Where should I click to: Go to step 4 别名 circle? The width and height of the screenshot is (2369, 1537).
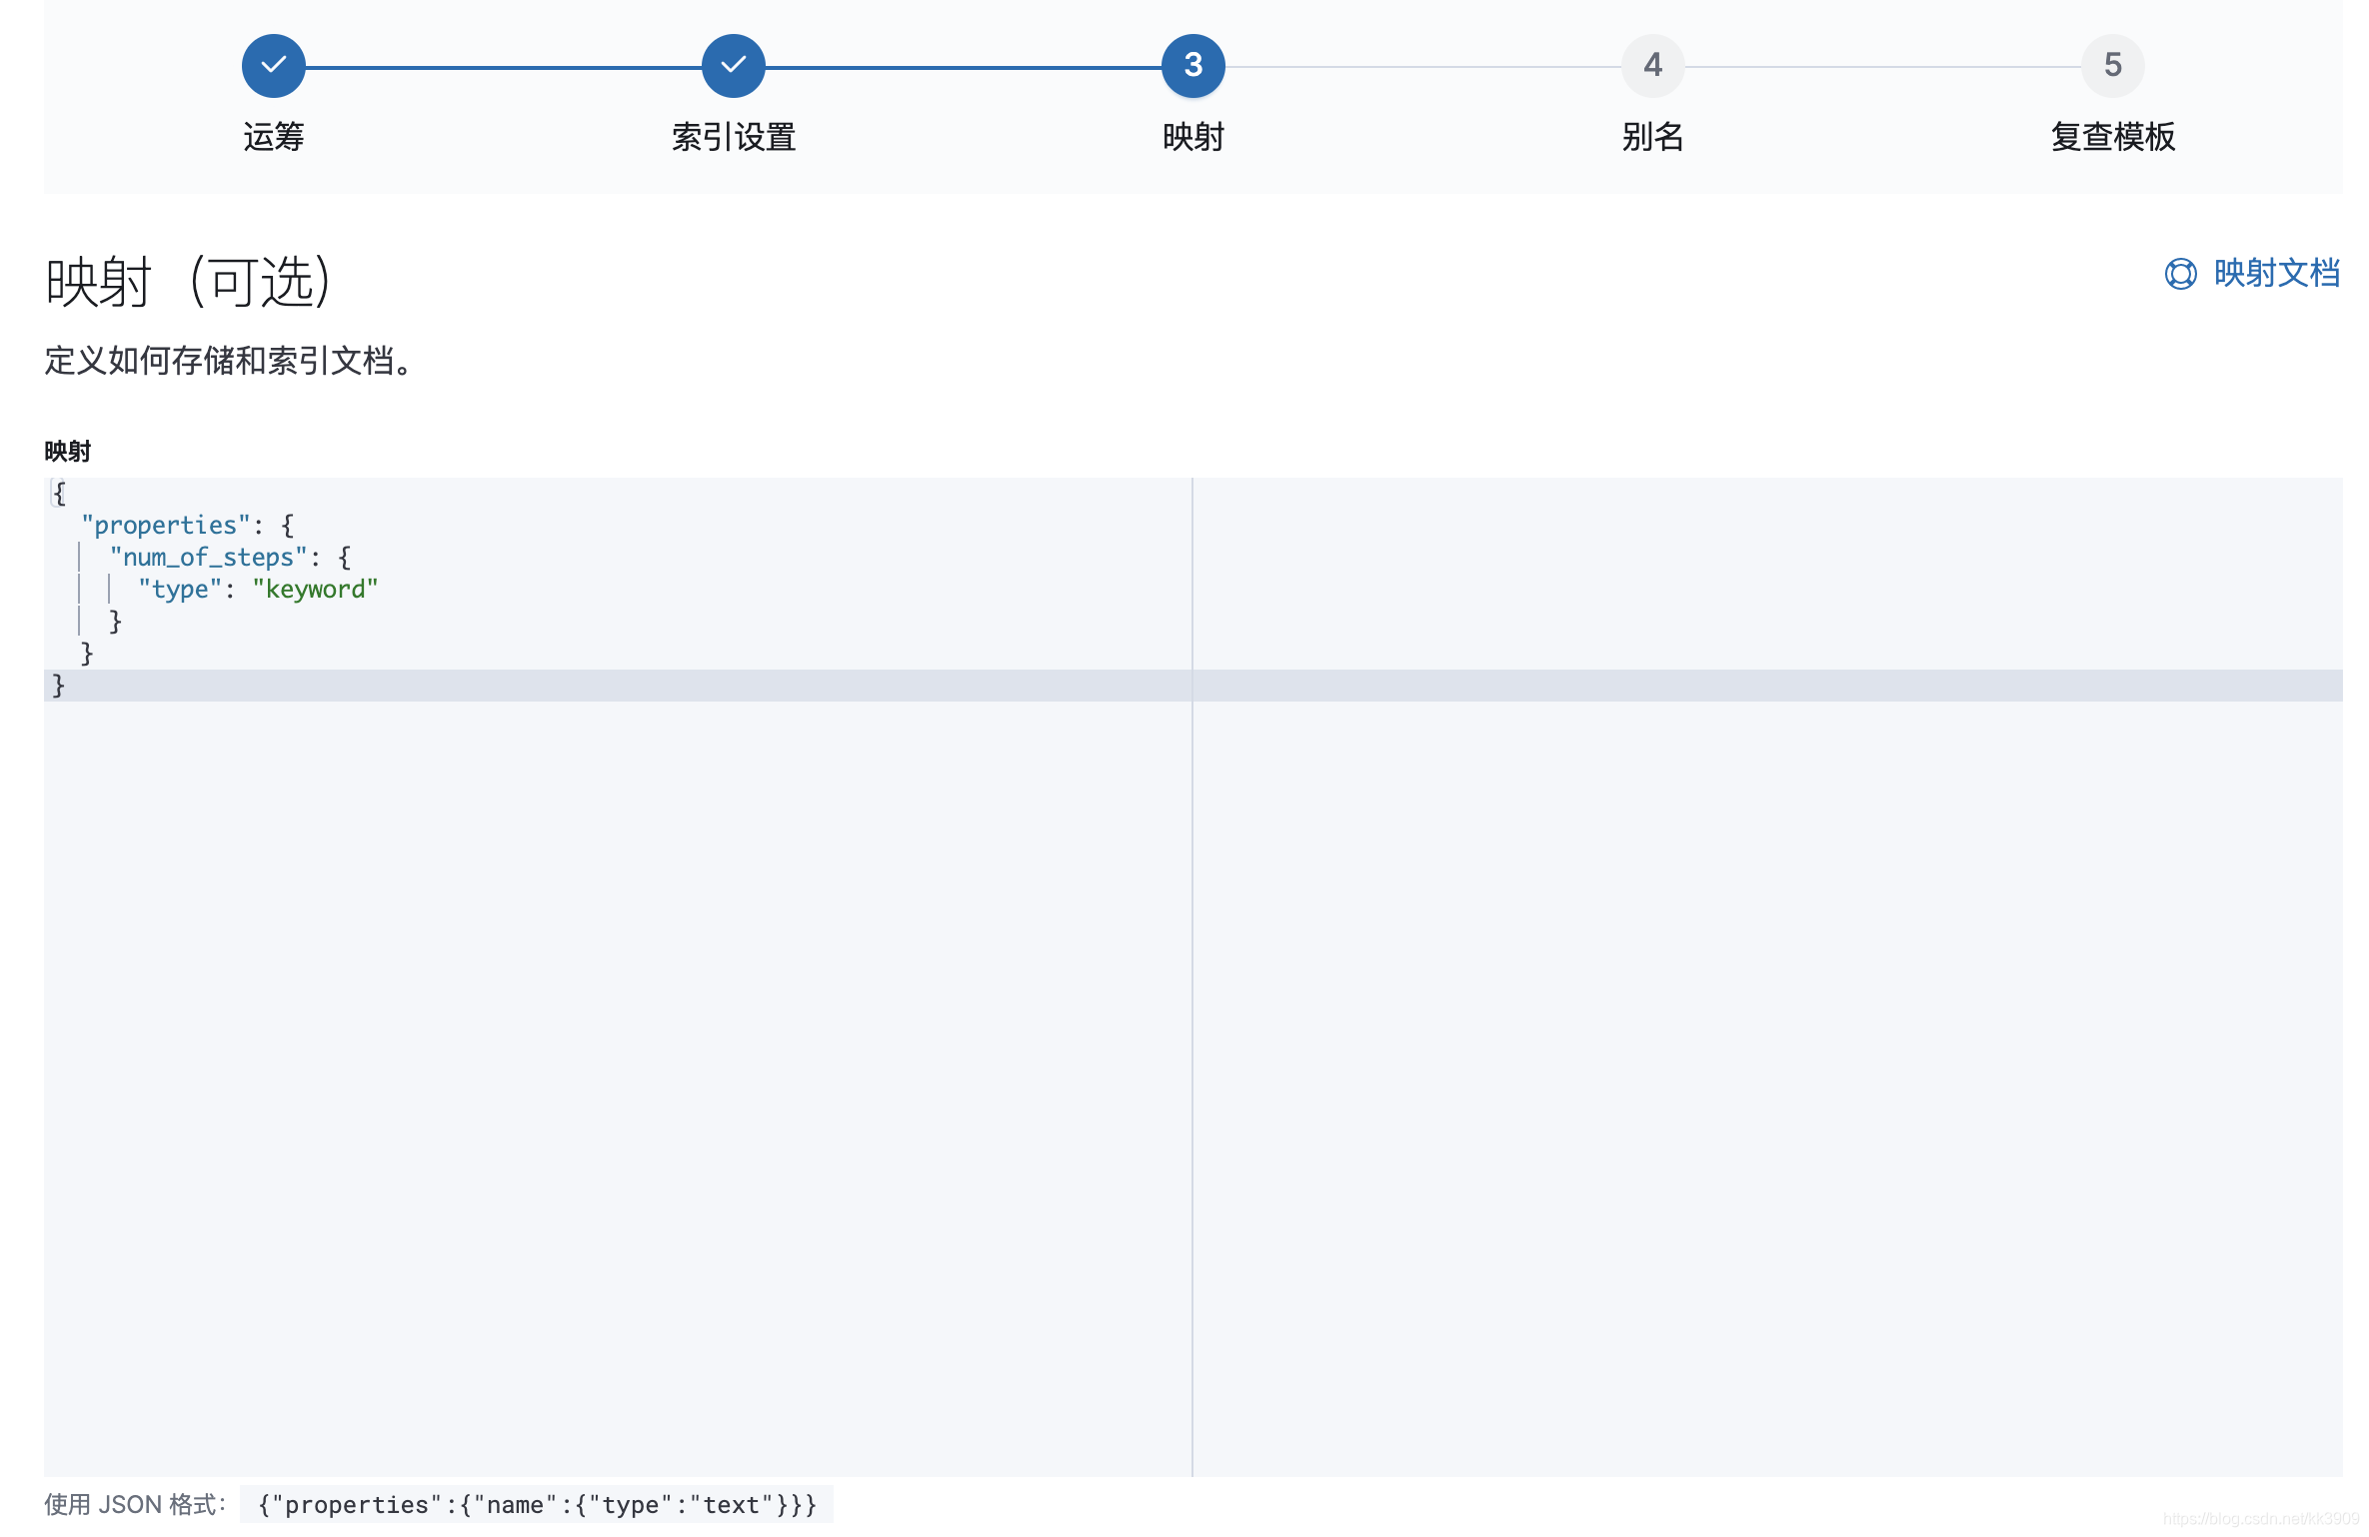[1652, 66]
